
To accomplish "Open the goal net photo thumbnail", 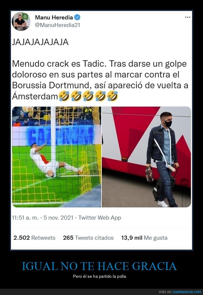I will point(57,157).
